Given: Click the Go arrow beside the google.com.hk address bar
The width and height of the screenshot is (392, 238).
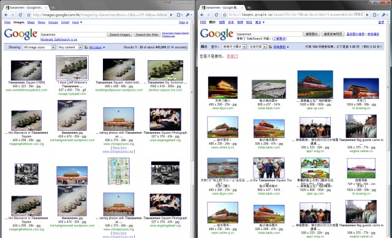Looking at the screenshot, I should 171,15.
